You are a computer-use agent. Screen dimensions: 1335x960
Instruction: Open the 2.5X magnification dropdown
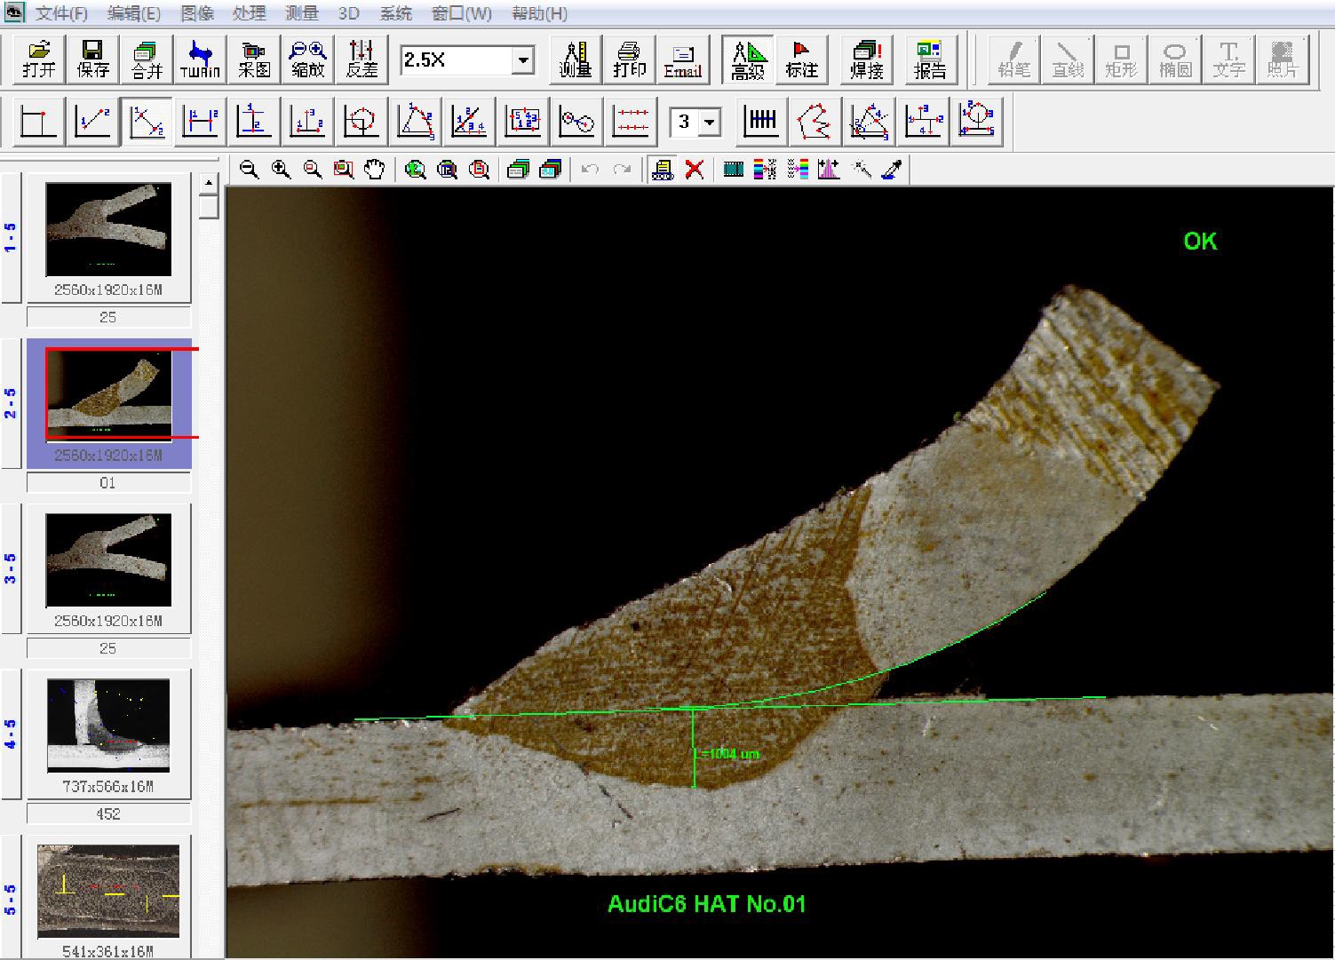[x=523, y=60]
